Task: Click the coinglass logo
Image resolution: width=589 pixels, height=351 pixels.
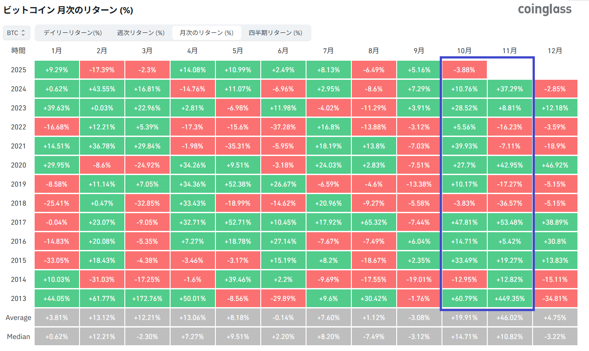Action: click(x=545, y=9)
